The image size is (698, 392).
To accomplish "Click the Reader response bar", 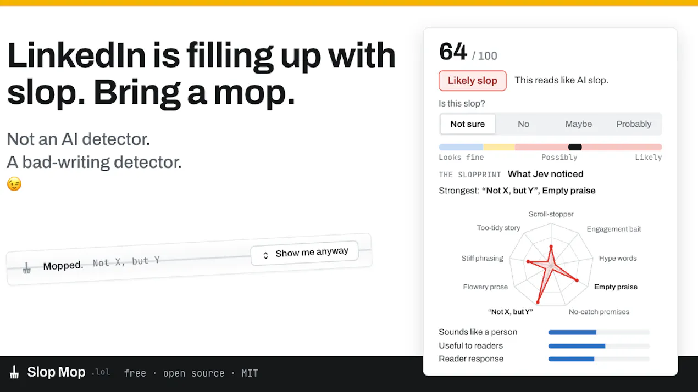I will click(599, 359).
